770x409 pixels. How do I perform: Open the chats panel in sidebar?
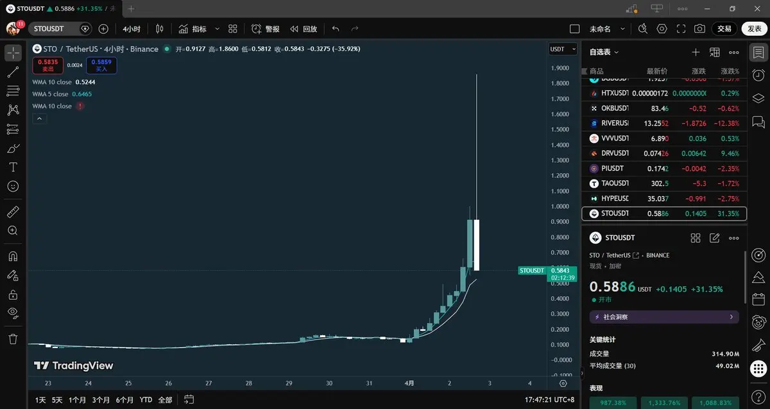point(758,121)
